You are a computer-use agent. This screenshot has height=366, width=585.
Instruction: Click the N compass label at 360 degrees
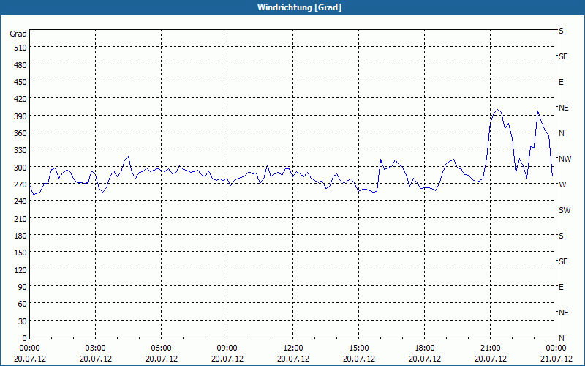point(561,133)
